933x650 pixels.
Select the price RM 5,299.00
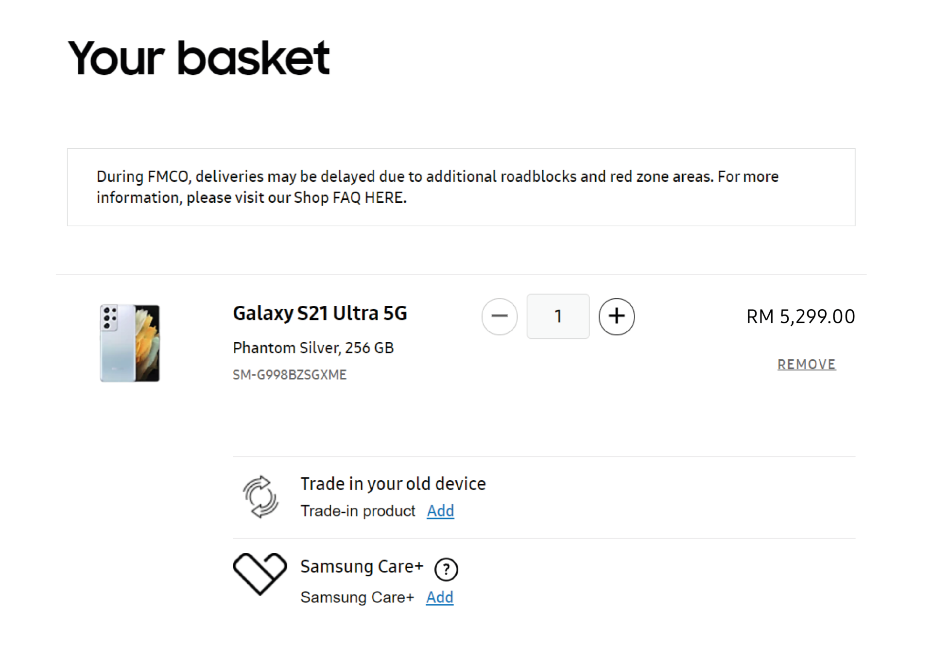point(800,316)
